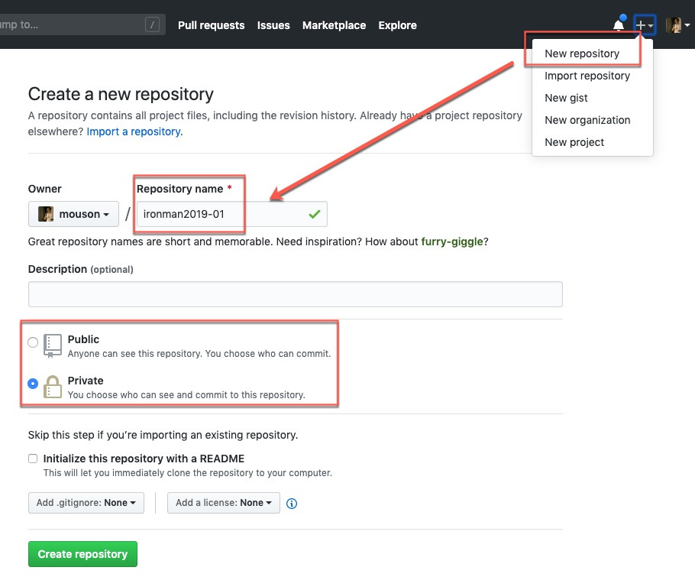Click the Private label text
The height and width of the screenshot is (577, 695).
pos(86,381)
